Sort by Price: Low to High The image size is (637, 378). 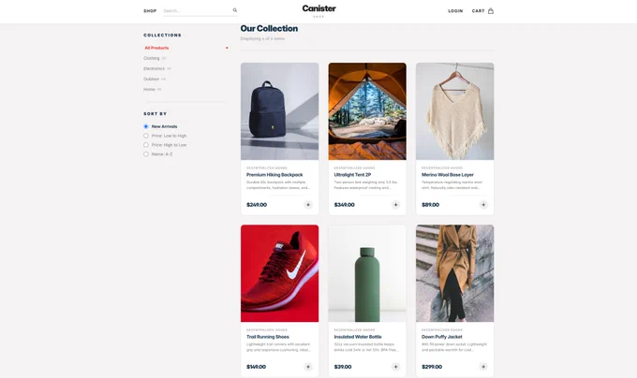click(x=146, y=136)
